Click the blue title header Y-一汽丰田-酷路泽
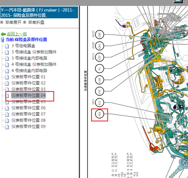188x178 pixels. [x=39, y=12]
